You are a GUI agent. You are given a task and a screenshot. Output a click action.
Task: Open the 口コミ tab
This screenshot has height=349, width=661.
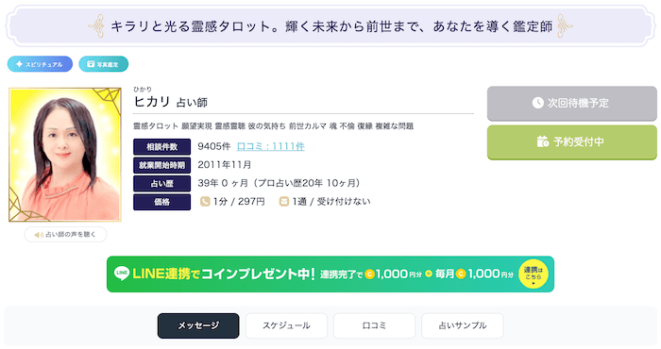(374, 325)
